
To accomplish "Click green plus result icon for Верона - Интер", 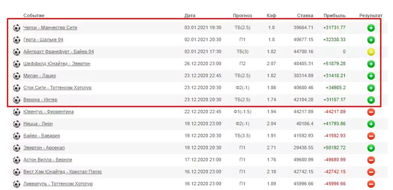I will tap(371, 100).
